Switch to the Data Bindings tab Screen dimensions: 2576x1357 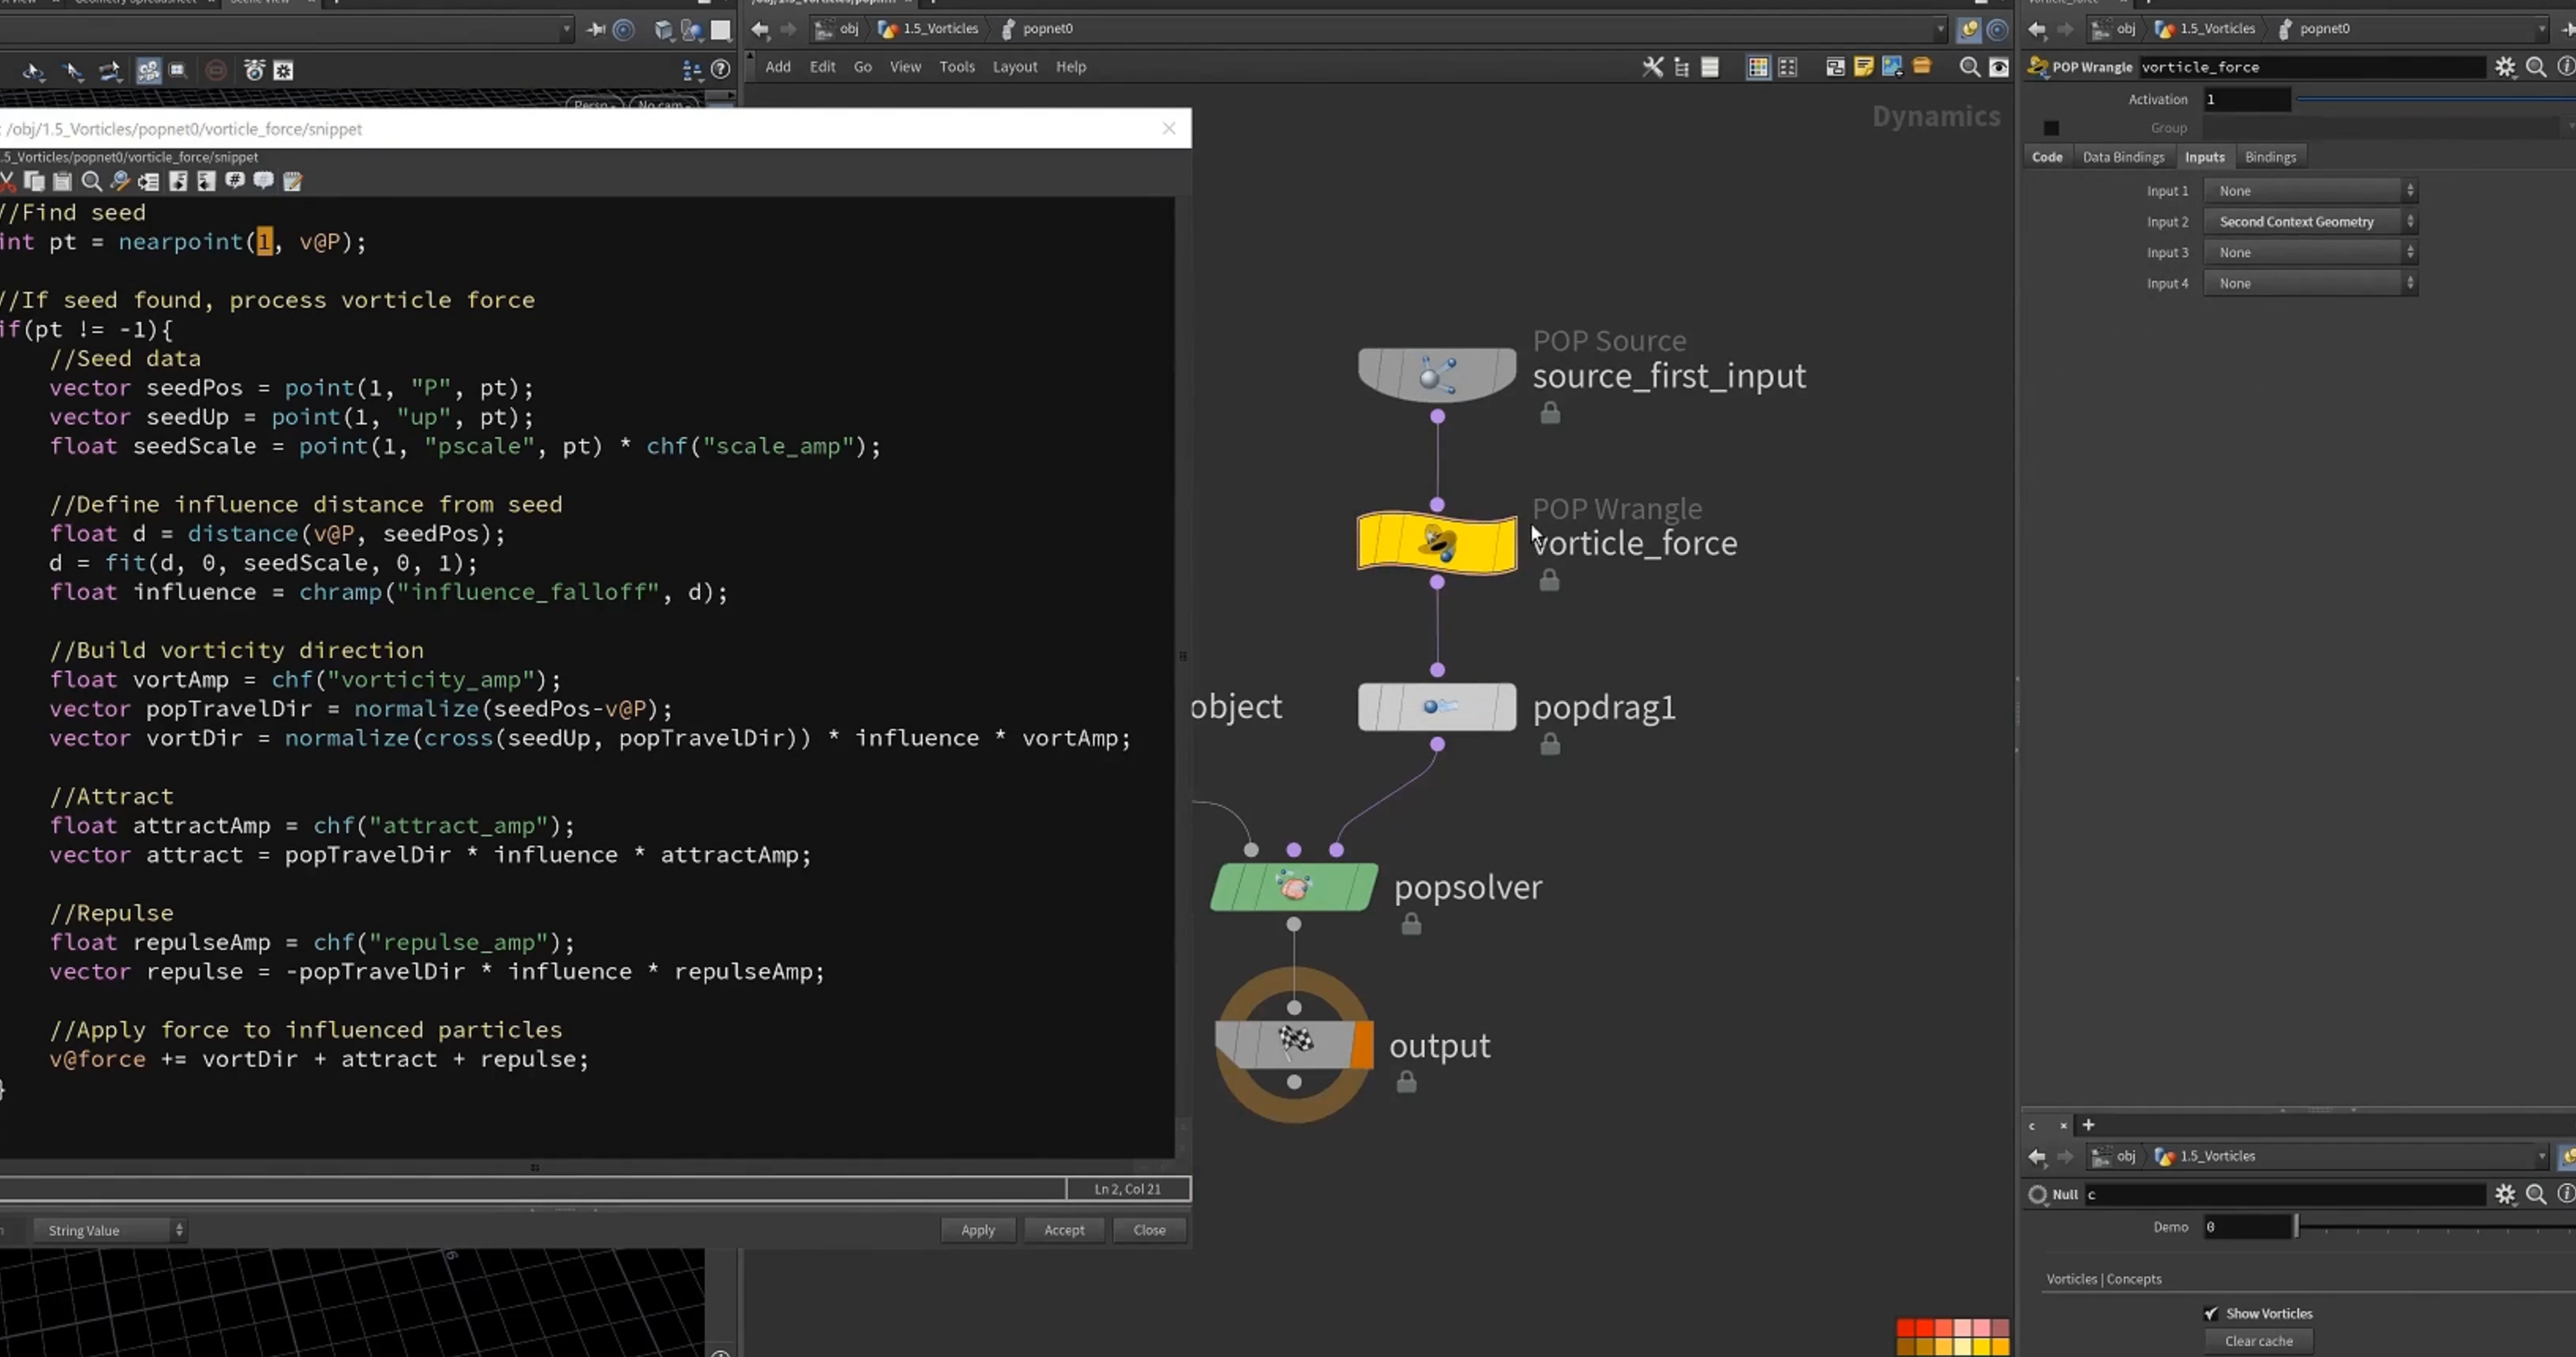click(2123, 157)
